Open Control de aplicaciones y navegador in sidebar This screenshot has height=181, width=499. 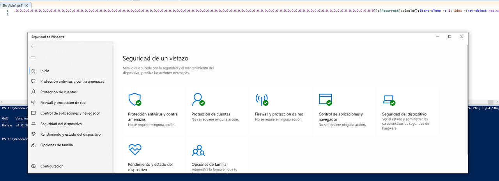(71, 113)
